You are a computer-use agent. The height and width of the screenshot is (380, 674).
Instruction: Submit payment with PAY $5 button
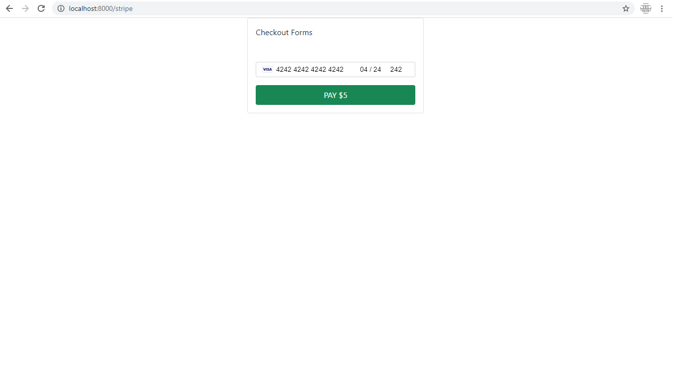tap(336, 95)
